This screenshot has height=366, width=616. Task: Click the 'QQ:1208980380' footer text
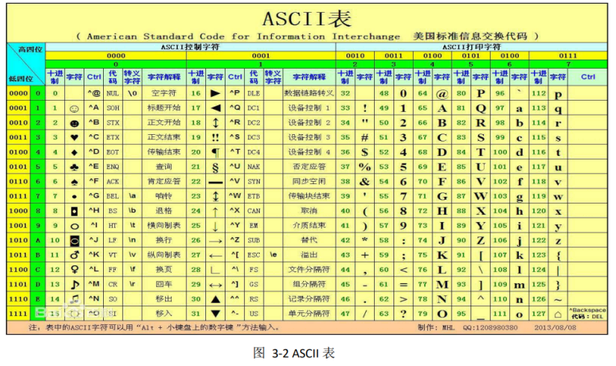click(491, 327)
